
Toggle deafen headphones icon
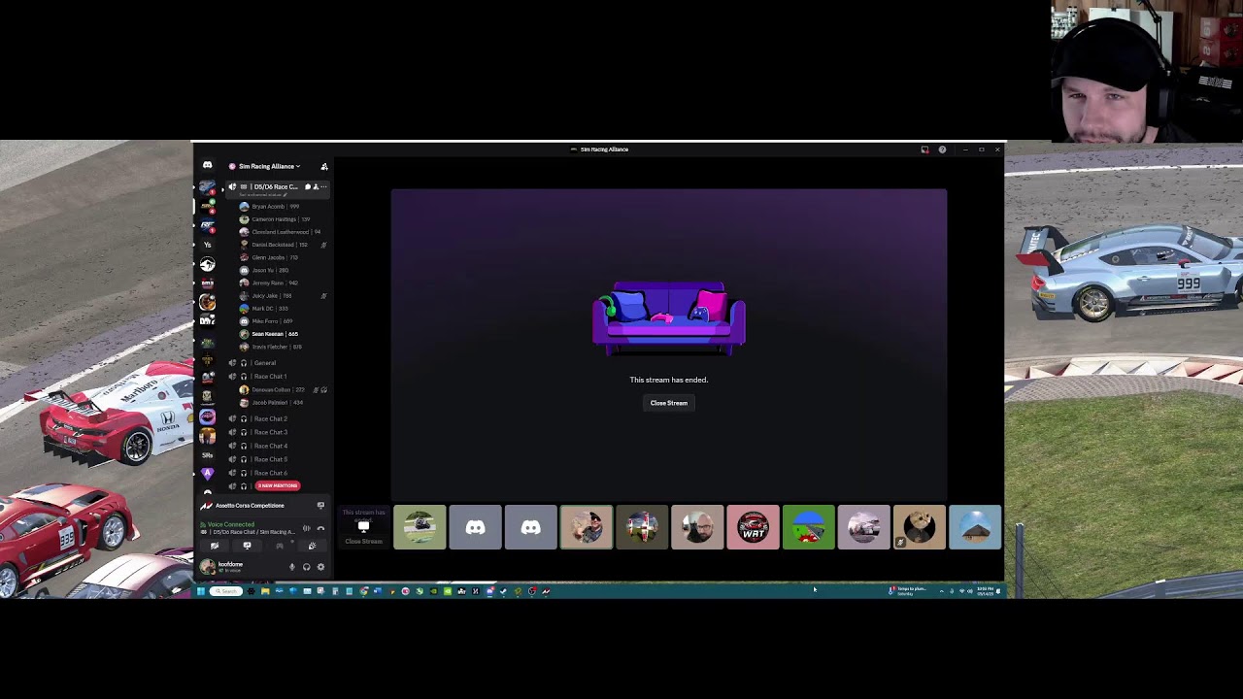[306, 567]
